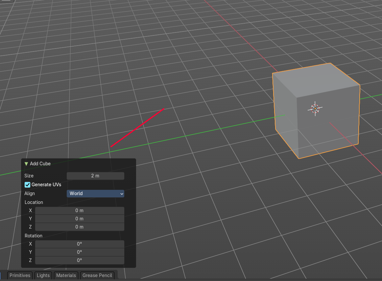Click the 3D cursor on the cube

(315, 109)
